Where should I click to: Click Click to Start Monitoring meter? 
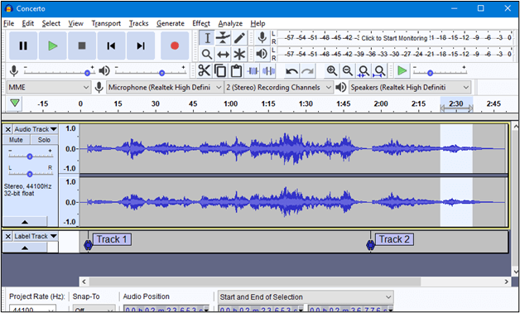point(395,38)
